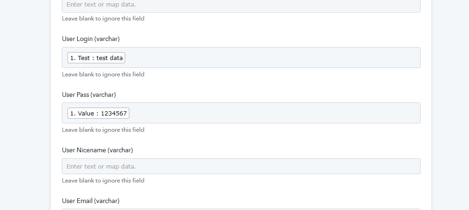Viewport: 469px width, 210px height.
Task: Click the partially visible top text input field
Action: (241, 6)
